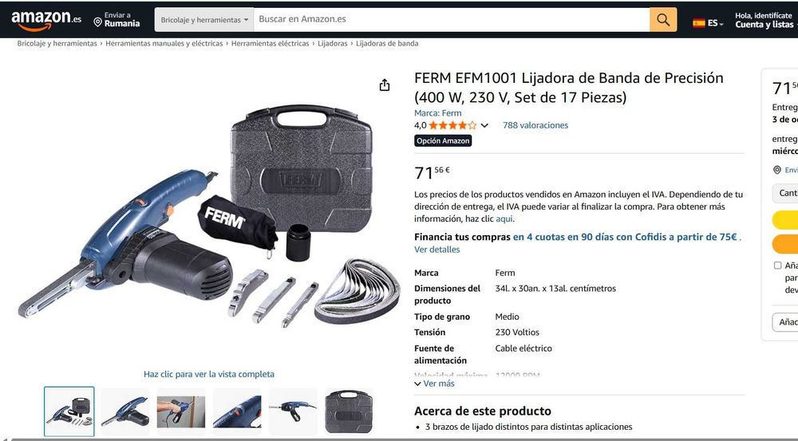Image resolution: width=798 pixels, height=441 pixels.
Task: Open the Cantidad quantity dropdown
Action: (784, 193)
